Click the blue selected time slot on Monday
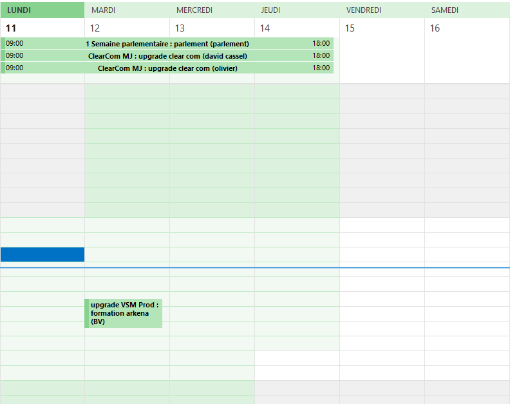This screenshot has height=404, width=510. (42, 255)
